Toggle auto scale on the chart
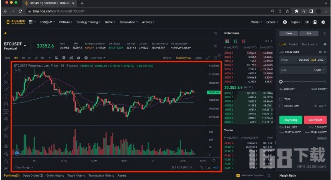Image resolution: width=331 pixels, height=180 pixels. point(216,167)
